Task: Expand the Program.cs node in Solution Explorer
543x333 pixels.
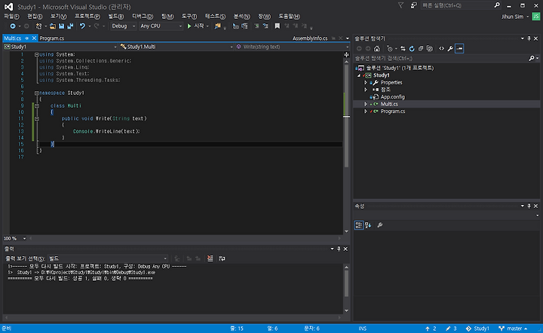Action: click(365, 112)
